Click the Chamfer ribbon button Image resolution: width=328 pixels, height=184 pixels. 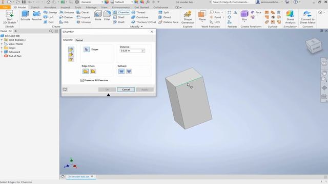coord(121,12)
